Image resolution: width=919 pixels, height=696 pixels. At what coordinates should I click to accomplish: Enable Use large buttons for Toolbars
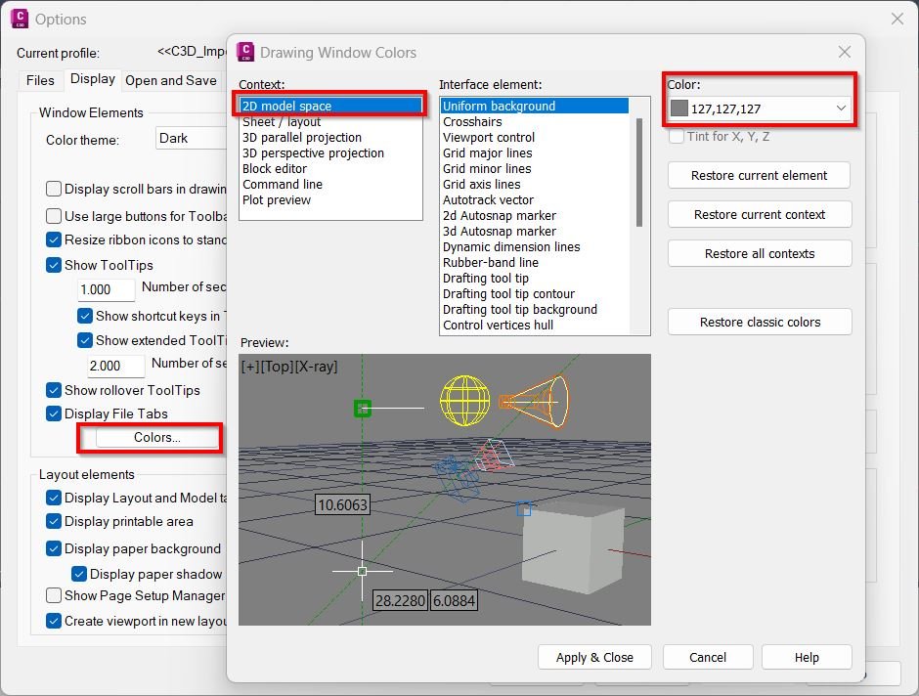[x=55, y=216]
